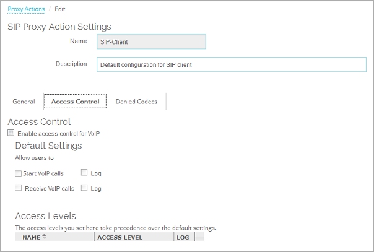374x252 pixels.
Task: Click the LOG column header
Action: 183,237
